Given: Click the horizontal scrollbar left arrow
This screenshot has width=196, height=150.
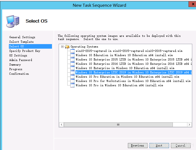Looking at the screenshot, I should [x=61, y=124].
